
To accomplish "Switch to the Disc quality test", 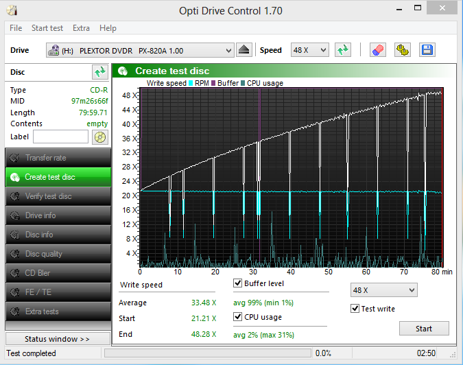I will (58, 254).
